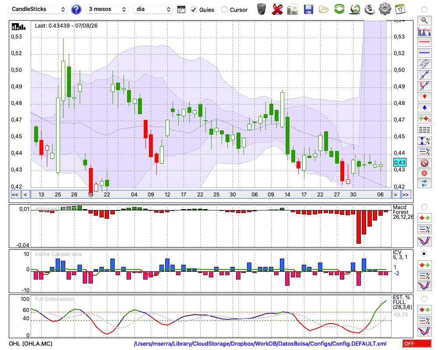
Task: Select the red horizontal line drawing tool
Action: pyautogui.click(x=424, y=42)
